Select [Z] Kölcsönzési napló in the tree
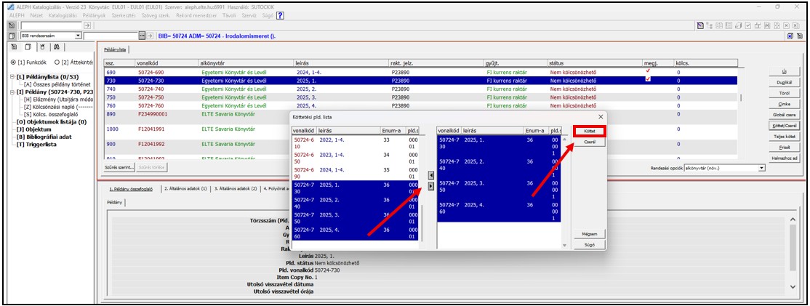The height and width of the screenshot is (306, 810). click(58, 107)
